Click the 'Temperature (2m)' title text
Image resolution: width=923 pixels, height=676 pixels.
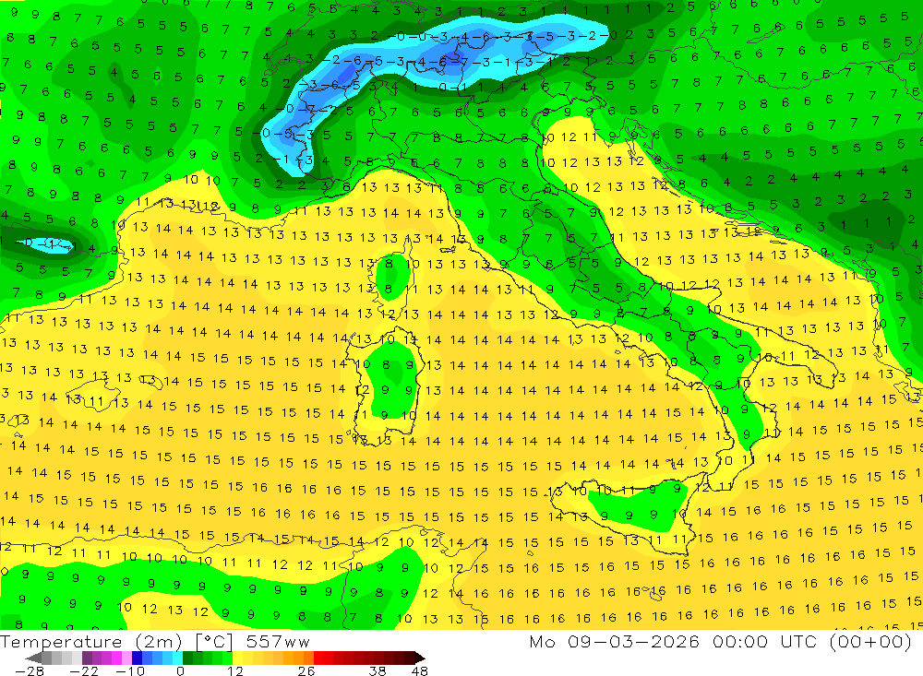pos(90,642)
